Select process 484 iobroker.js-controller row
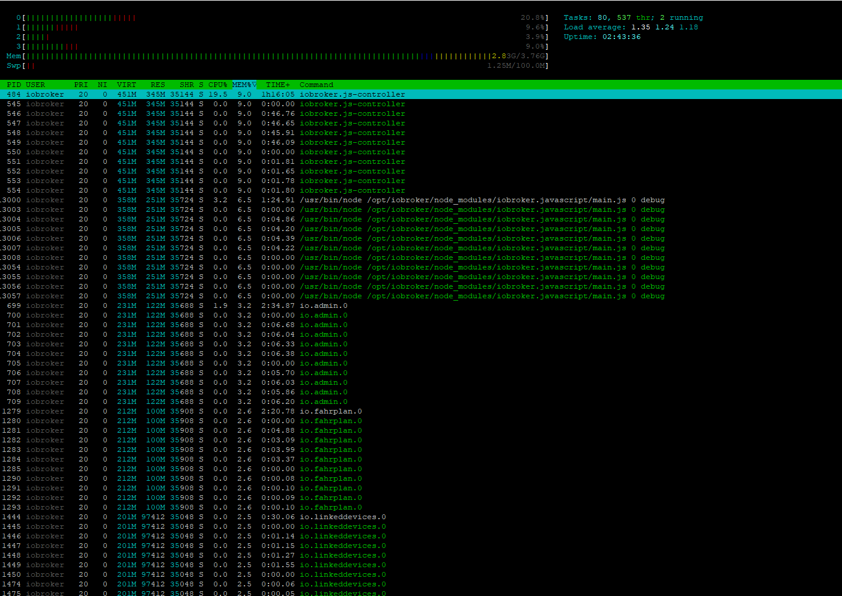This screenshot has height=596, width=842. [x=421, y=94]
